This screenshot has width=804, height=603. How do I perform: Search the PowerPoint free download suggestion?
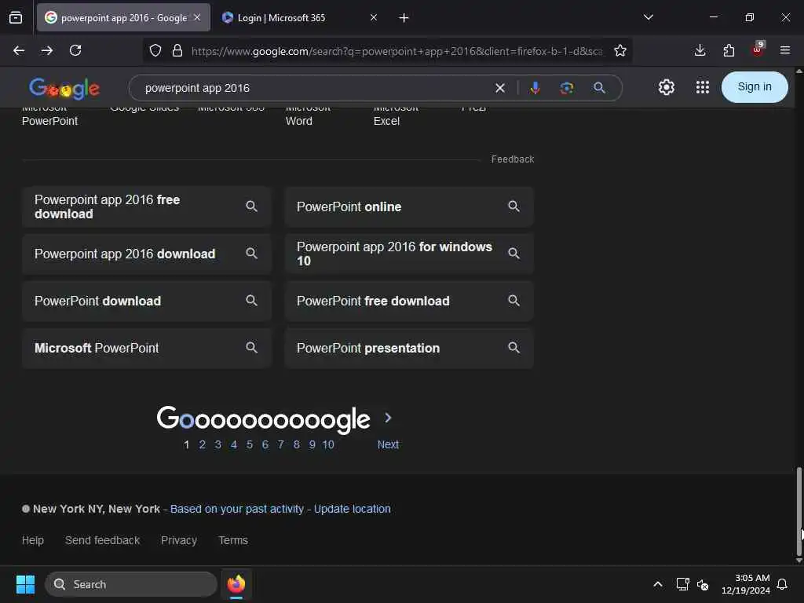pos(408,301)
